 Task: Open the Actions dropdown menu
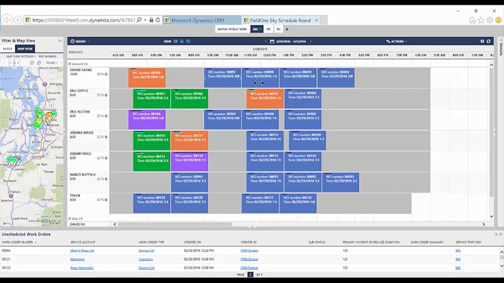397,42
